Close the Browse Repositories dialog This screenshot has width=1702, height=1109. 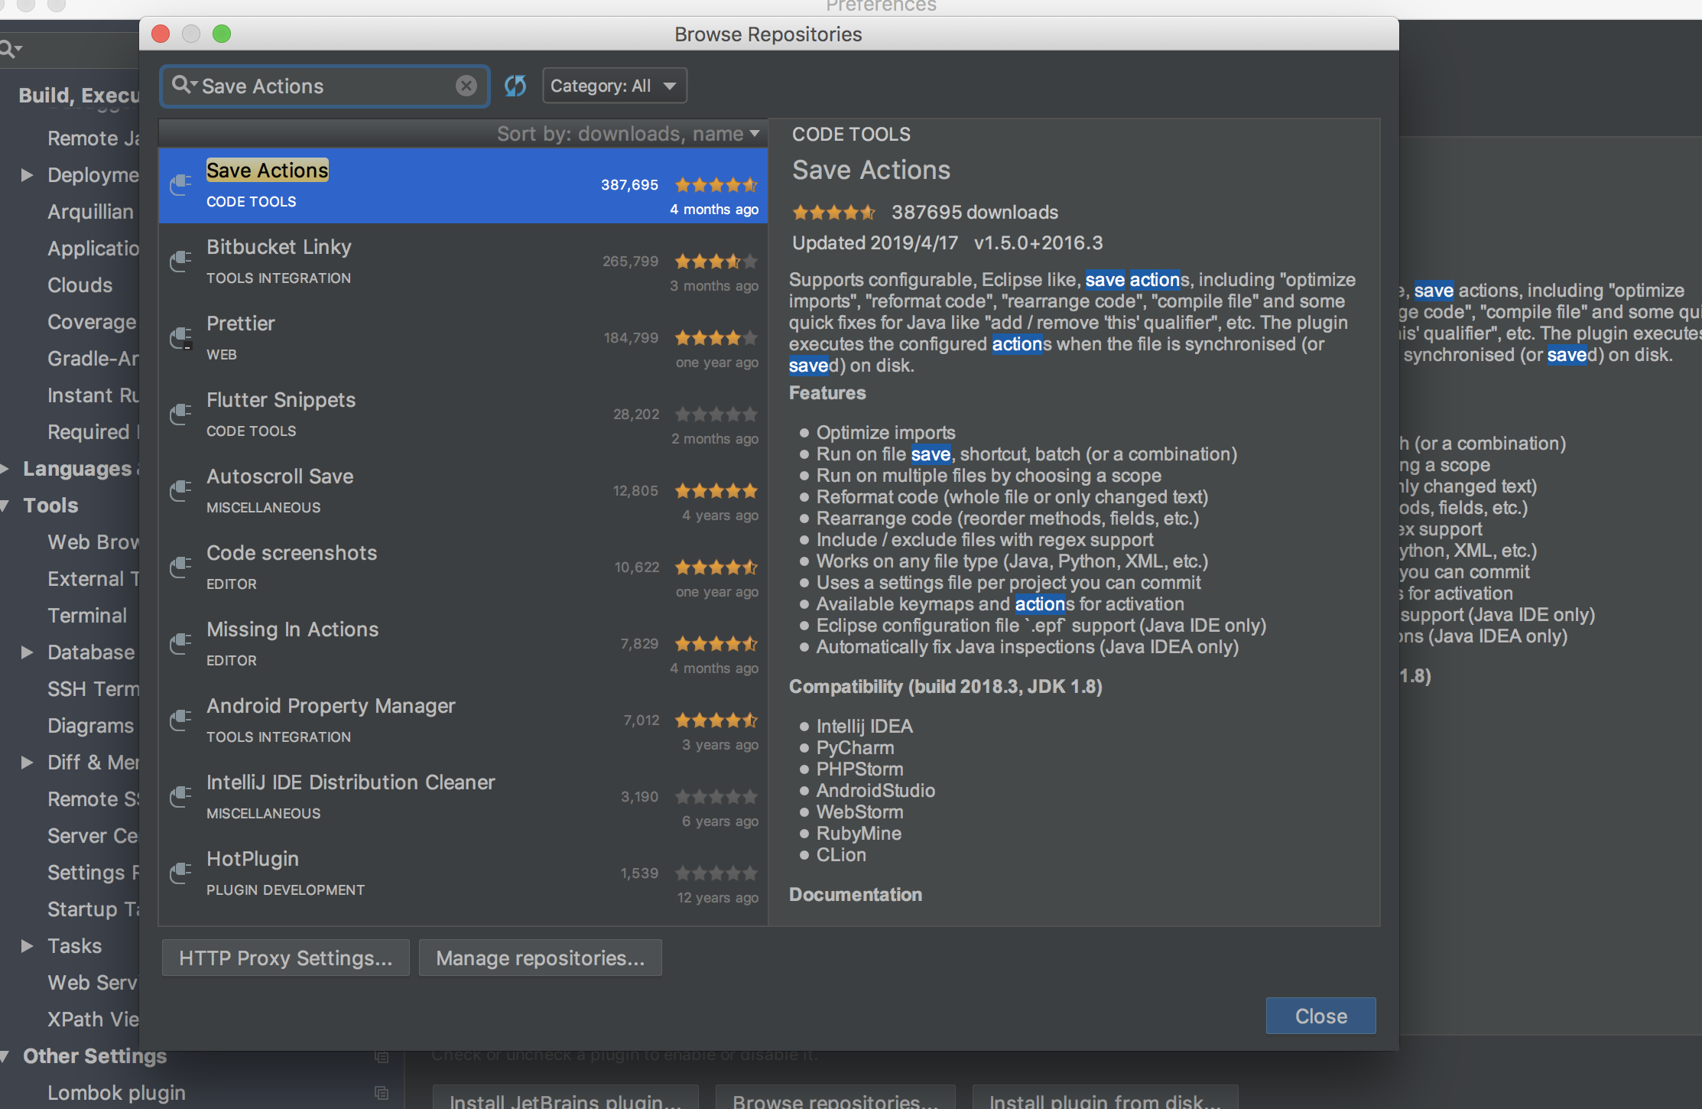point(1320,1016)
